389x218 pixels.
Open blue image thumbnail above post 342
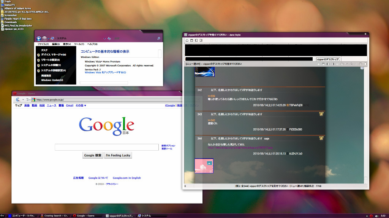(x=205, y=72)
